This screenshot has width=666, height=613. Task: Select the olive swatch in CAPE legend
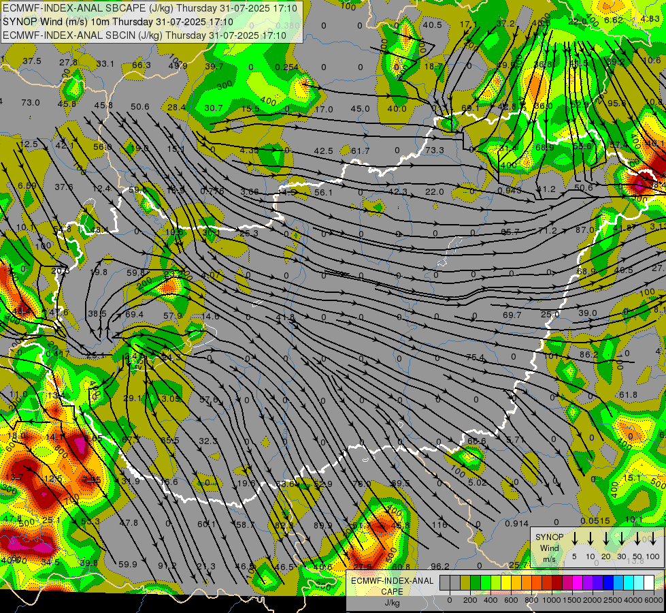[465, 583]
